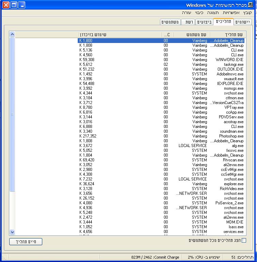This screenshot has height=262, width=257.
Task: Select the RichVideo.exe process
Action: coord(161,189)
